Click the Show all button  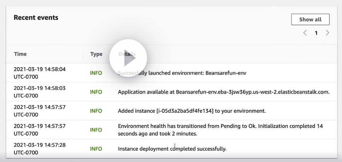tap(310, 20)
